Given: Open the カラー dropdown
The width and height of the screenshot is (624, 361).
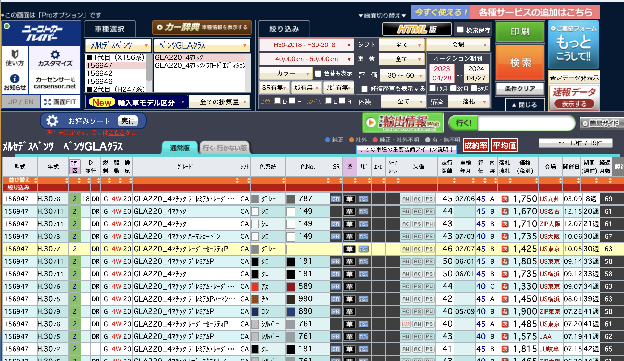Looking at the screenshot, I should [x=285, y=74].
